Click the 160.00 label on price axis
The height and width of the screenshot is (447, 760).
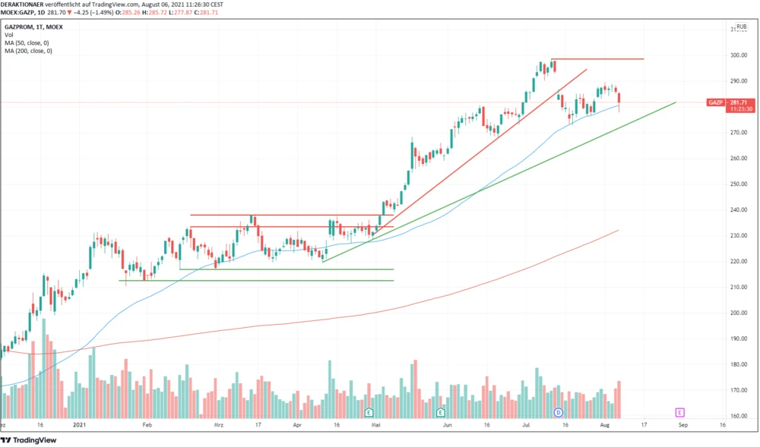[x=738, y=417]
